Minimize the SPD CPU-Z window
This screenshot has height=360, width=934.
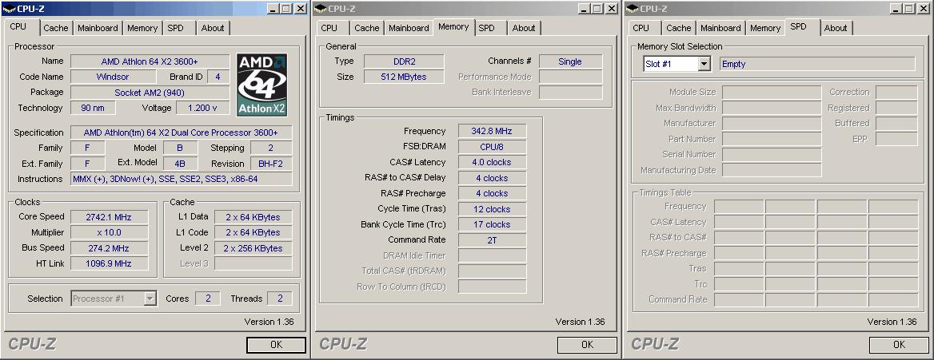point(896,8)
